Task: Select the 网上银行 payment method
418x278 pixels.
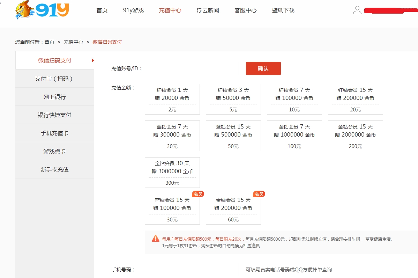Action: [54, 97]
